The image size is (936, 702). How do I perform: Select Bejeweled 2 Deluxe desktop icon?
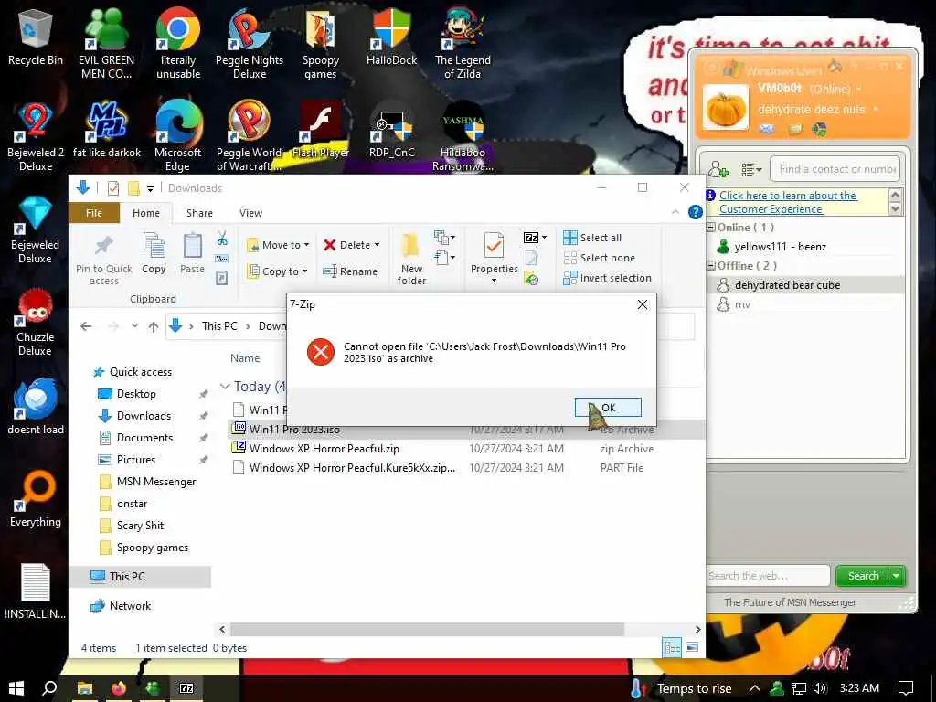pos(36,136)
